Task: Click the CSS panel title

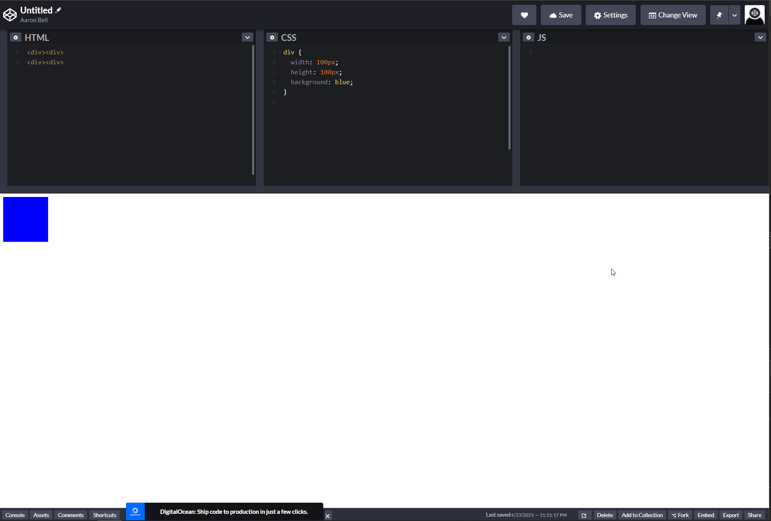Action: [x=289, y=37]
